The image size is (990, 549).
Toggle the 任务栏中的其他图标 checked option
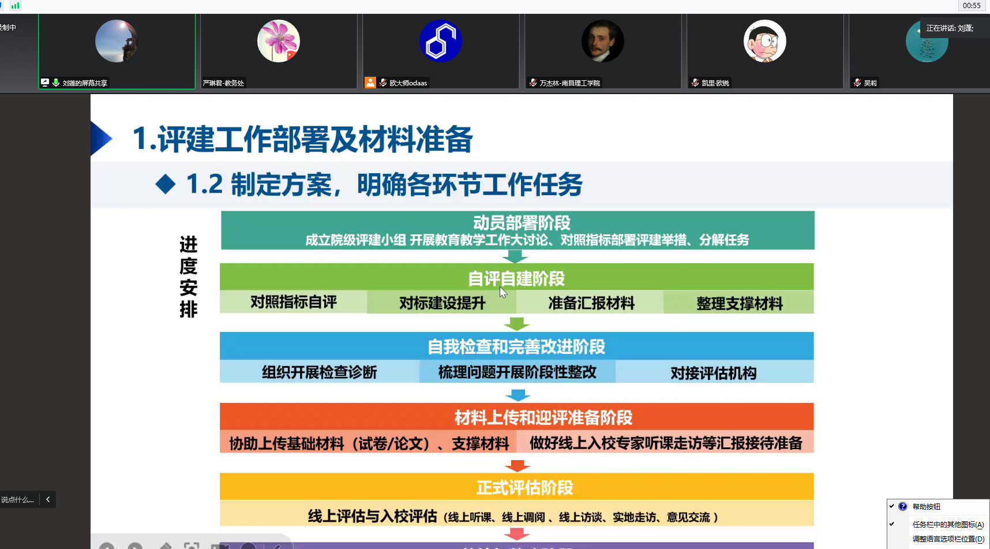892,524
